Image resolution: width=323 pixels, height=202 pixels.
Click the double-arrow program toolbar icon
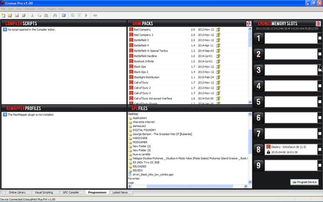95,15
